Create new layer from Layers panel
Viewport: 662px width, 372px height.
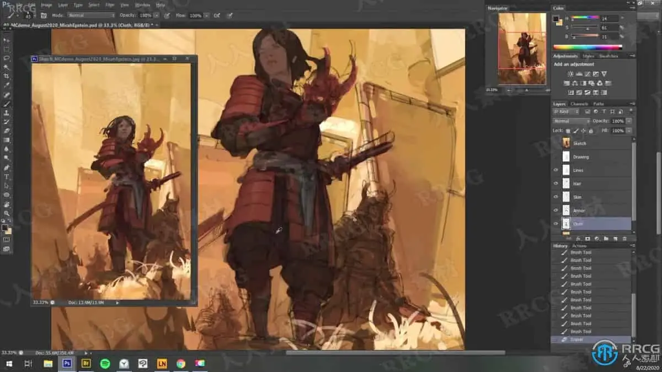coord(615,239)
